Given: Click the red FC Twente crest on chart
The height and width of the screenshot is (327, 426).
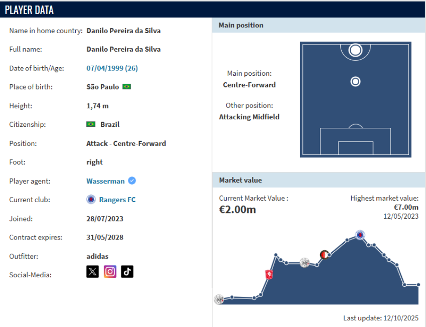Looking at the screenshot, I should pos(269,274).
